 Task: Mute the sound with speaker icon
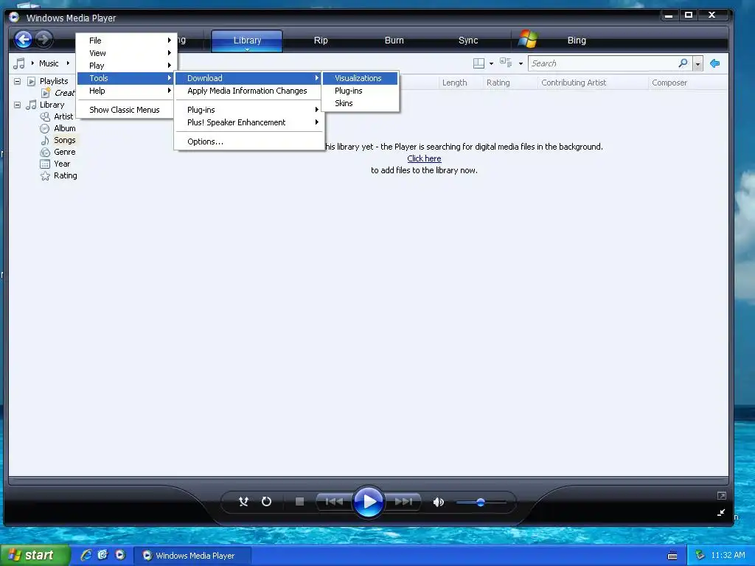click(438, 503)
